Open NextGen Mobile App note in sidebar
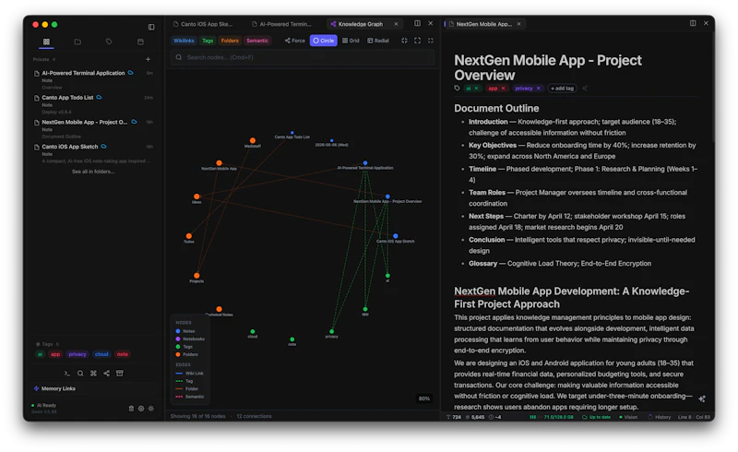The image size is (738, 452). (x=93, y=129)
